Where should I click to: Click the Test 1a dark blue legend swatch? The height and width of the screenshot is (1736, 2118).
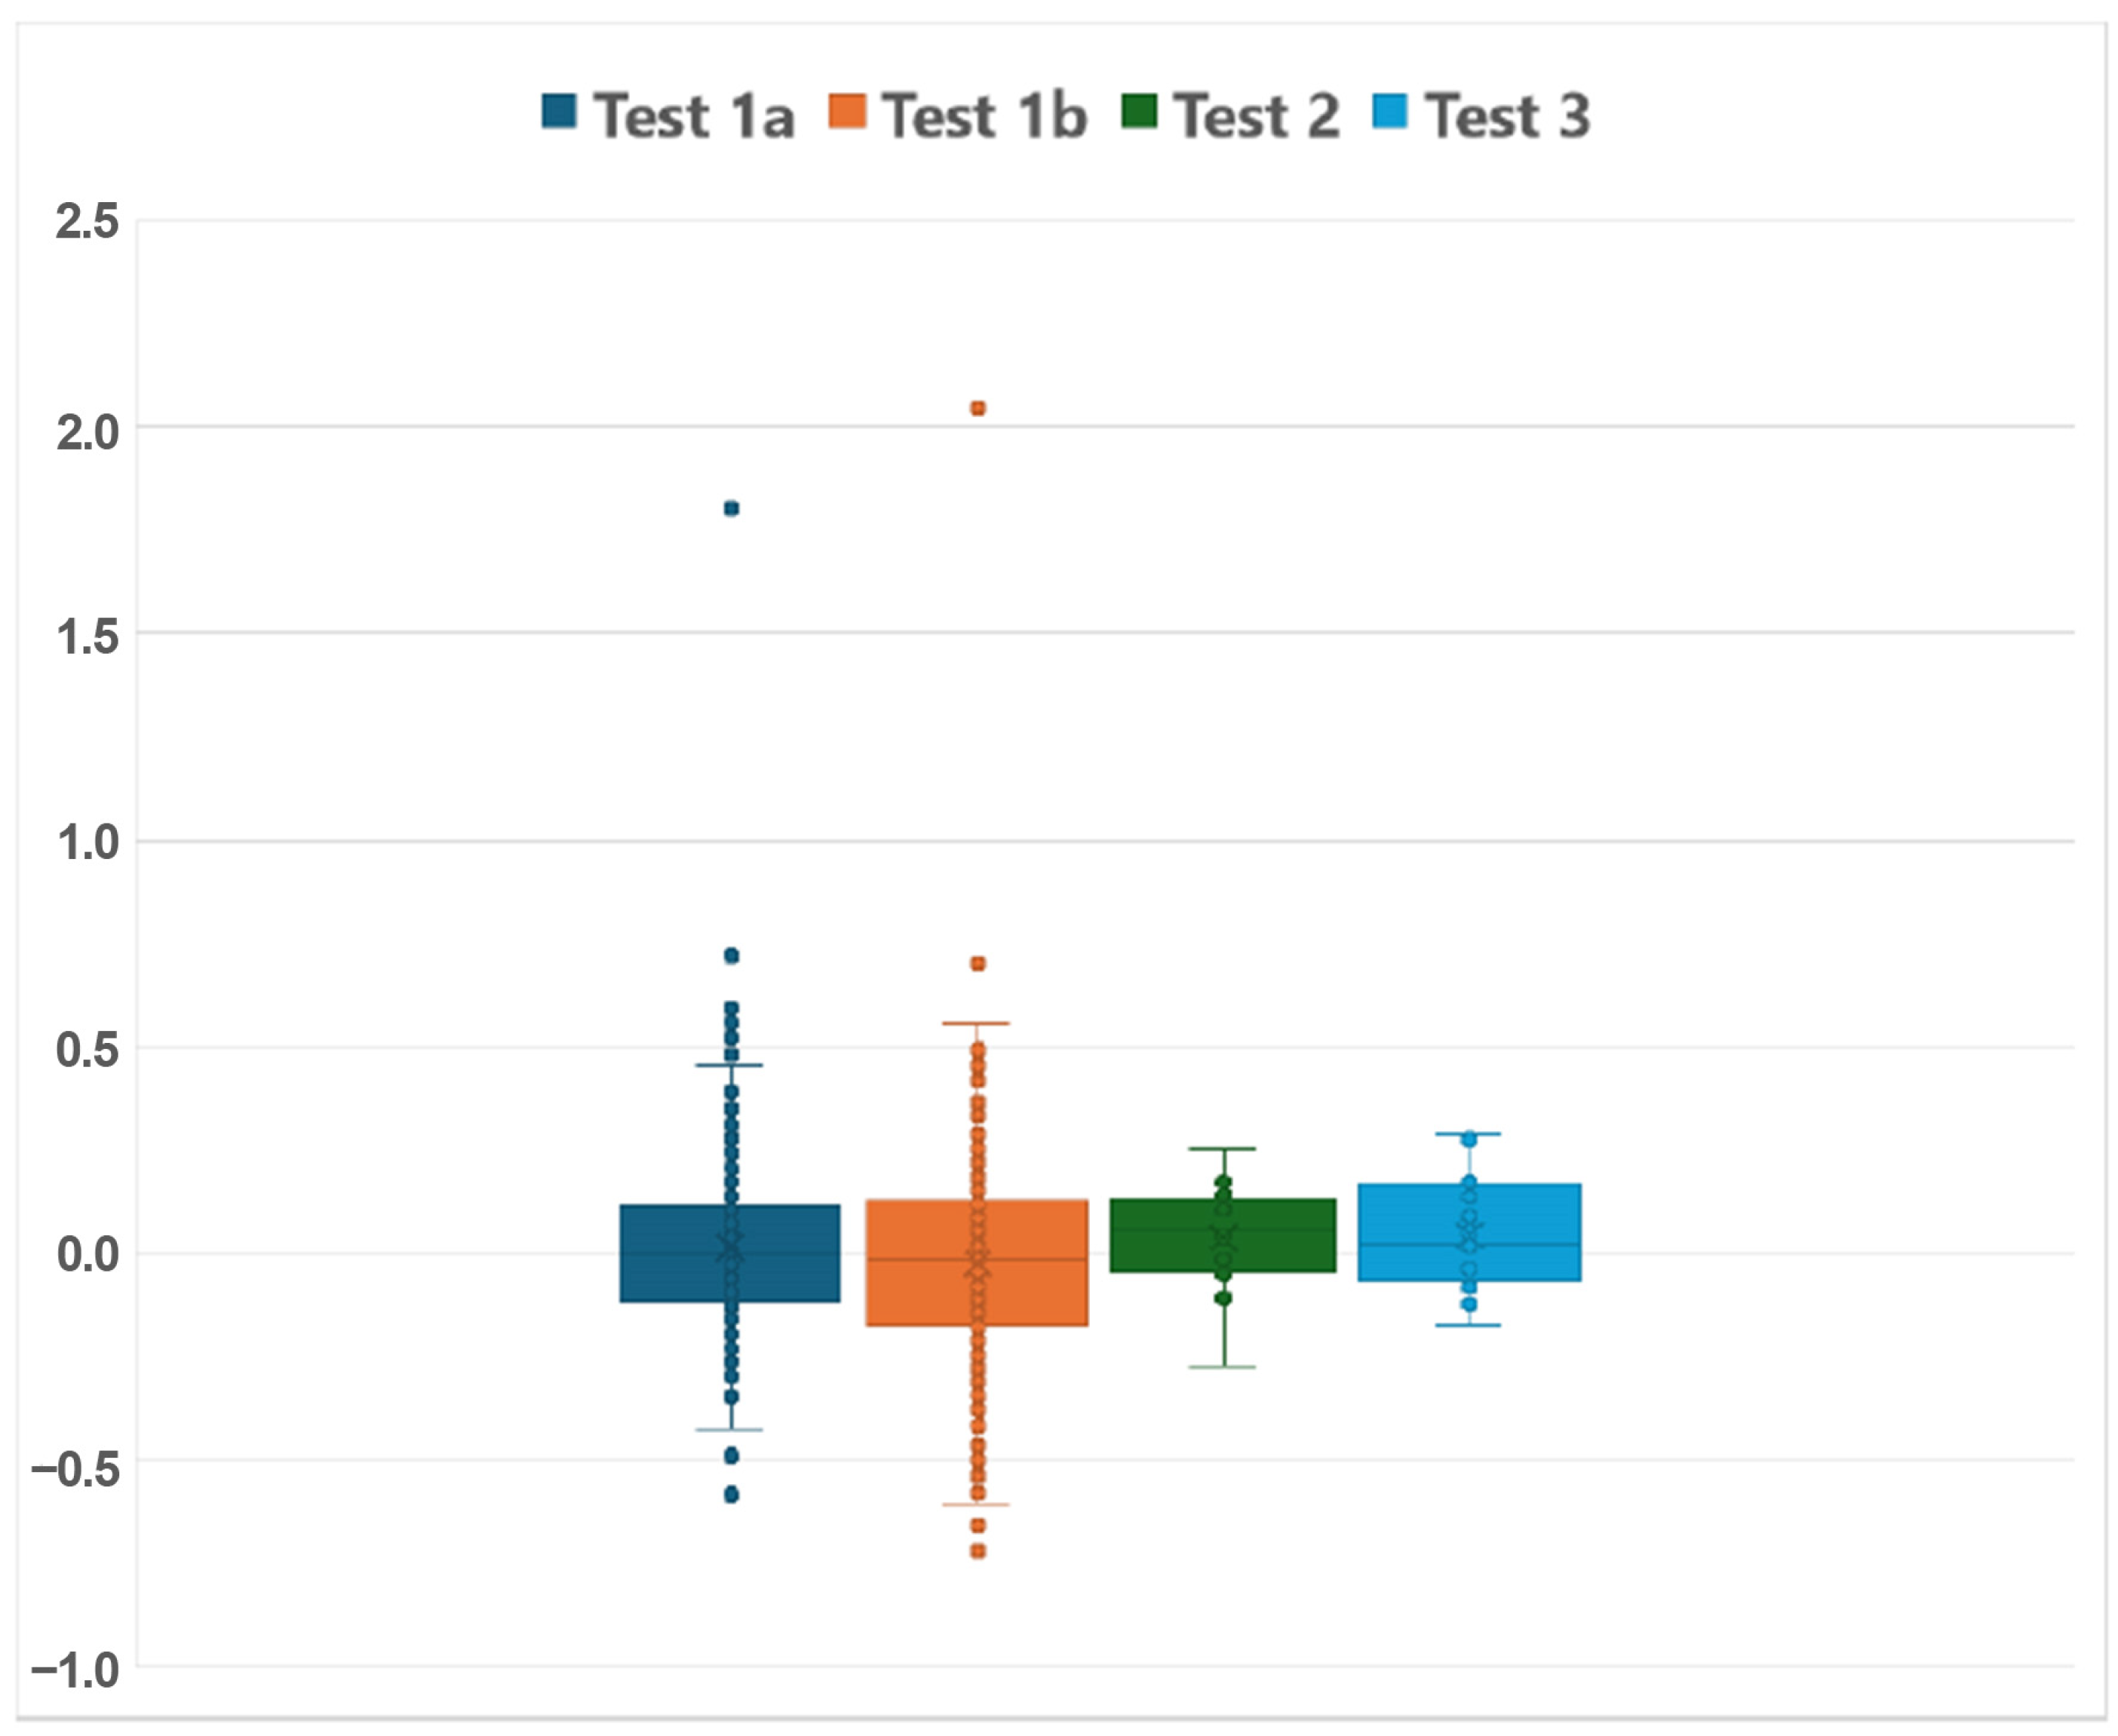pos(559,111)
